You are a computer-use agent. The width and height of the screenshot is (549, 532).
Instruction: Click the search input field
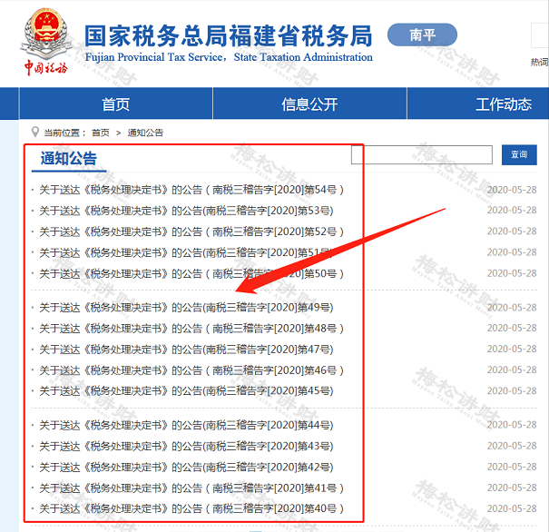[x=421, y=154]
